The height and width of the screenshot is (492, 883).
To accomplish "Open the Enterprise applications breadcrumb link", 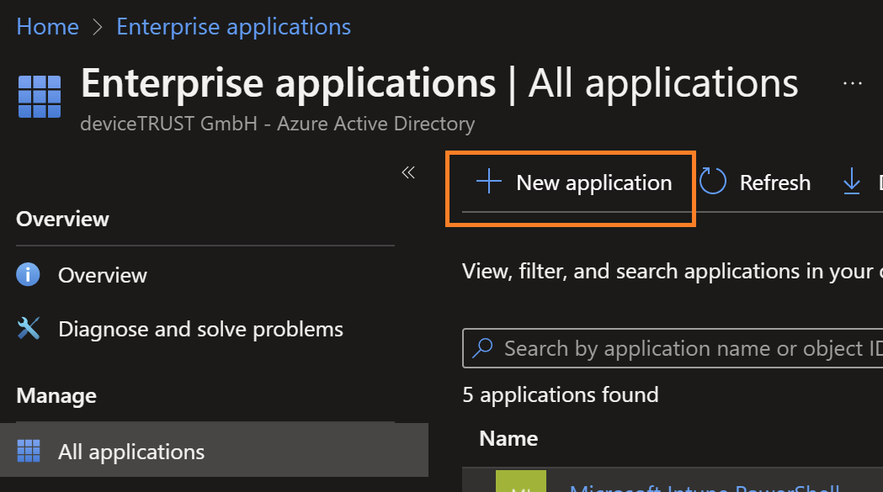I will (233, 26).
